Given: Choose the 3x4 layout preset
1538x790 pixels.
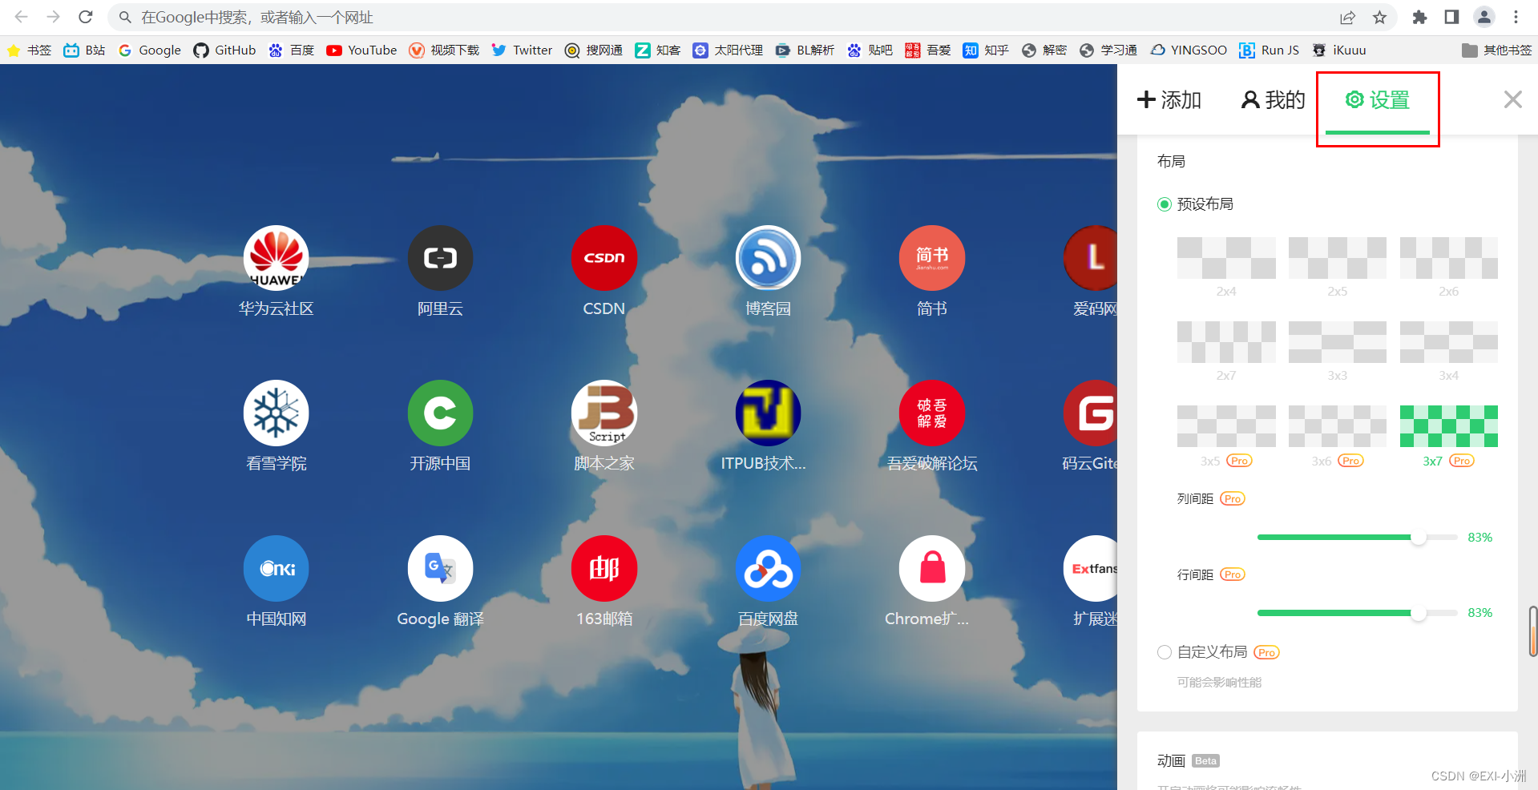Looking at the screenshot, I should (x=1449, y=342).
